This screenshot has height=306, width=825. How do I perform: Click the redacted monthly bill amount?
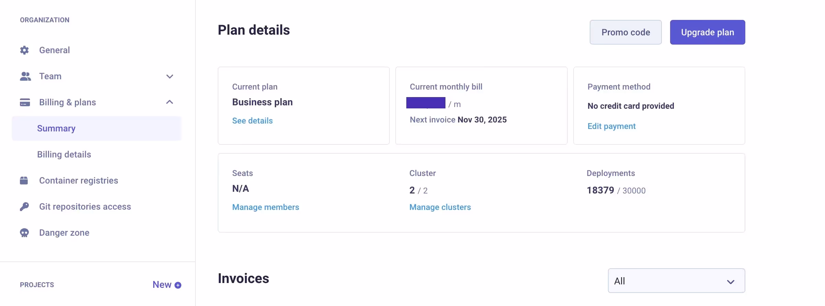tap(426, 103)
